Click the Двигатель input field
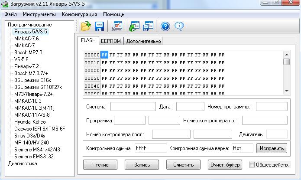301x180 pixels. tap(277, 134)
